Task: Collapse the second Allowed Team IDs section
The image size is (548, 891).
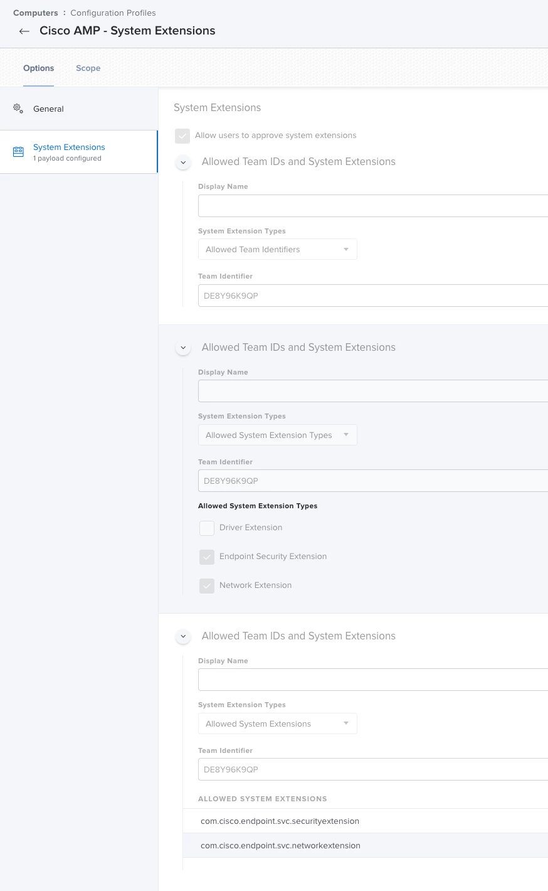Action: click(x=183, y=348)
